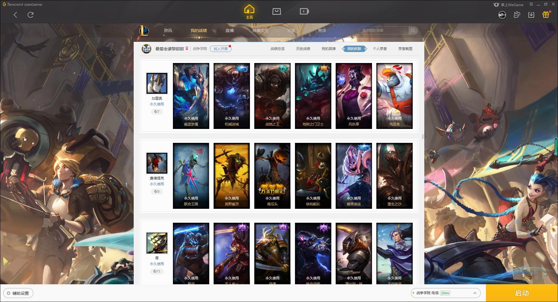The width and height of the screenshot is (558, 302).
Task: Click the 启动 launch button
Action: (522, 293)
